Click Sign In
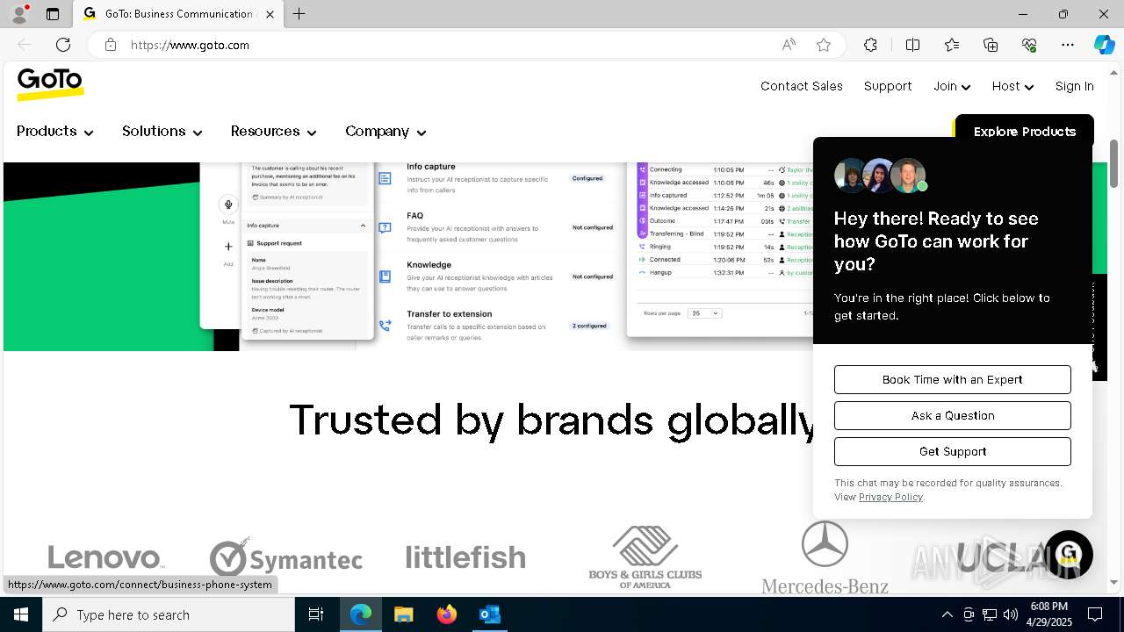Viewport: 1124px width, 632px height. 1074,86
